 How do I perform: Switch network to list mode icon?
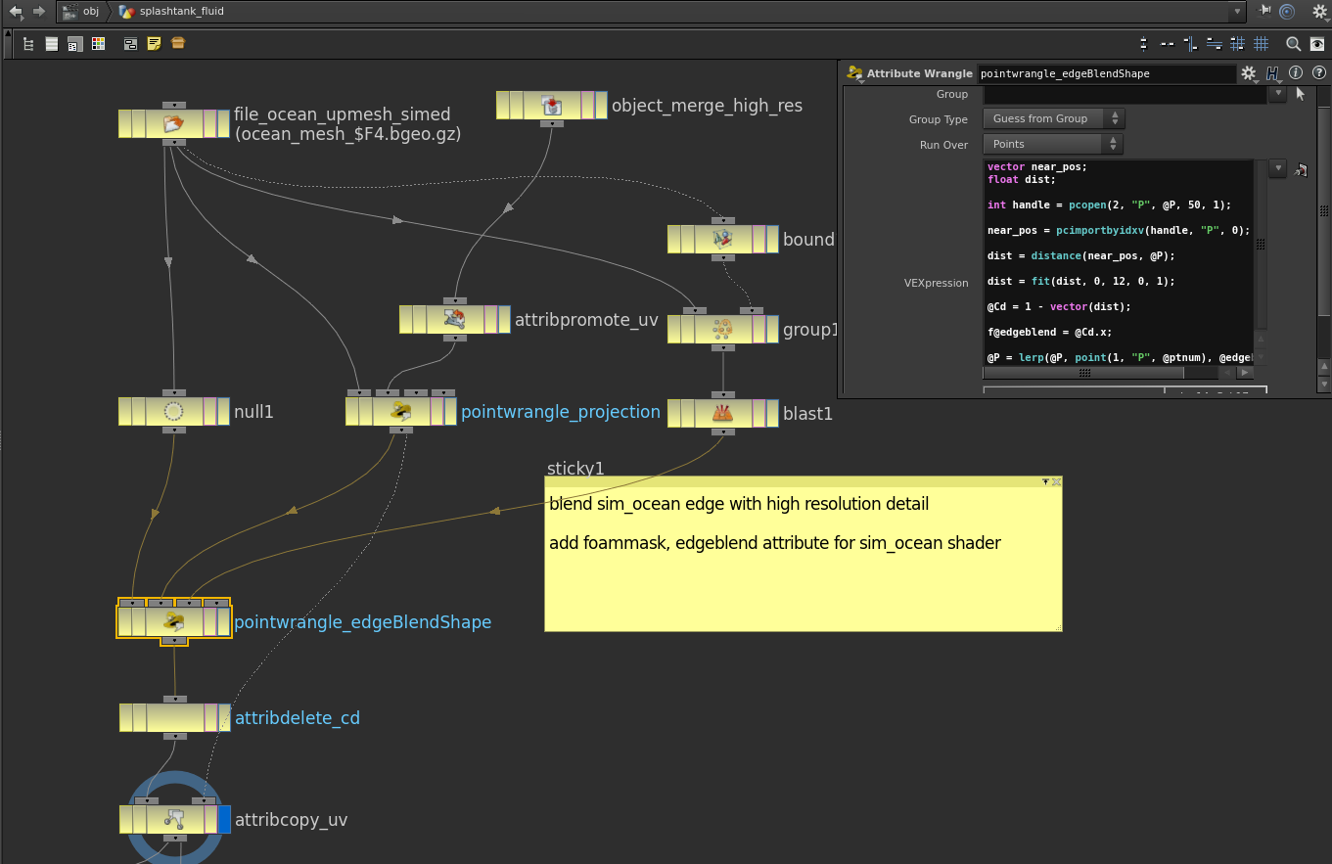point(51,44)
